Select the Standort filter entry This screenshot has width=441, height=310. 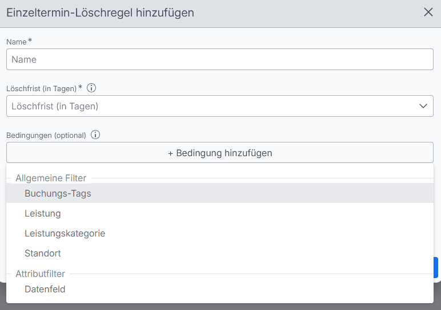coord(43,253)
